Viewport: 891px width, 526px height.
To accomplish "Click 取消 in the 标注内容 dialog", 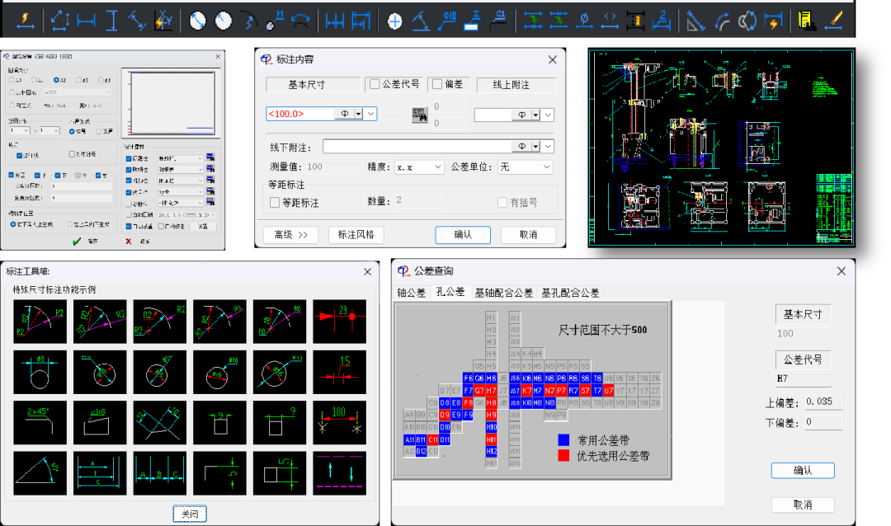I will 528,235.
